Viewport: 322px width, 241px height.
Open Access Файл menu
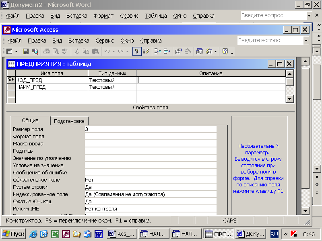click(15, 41)
